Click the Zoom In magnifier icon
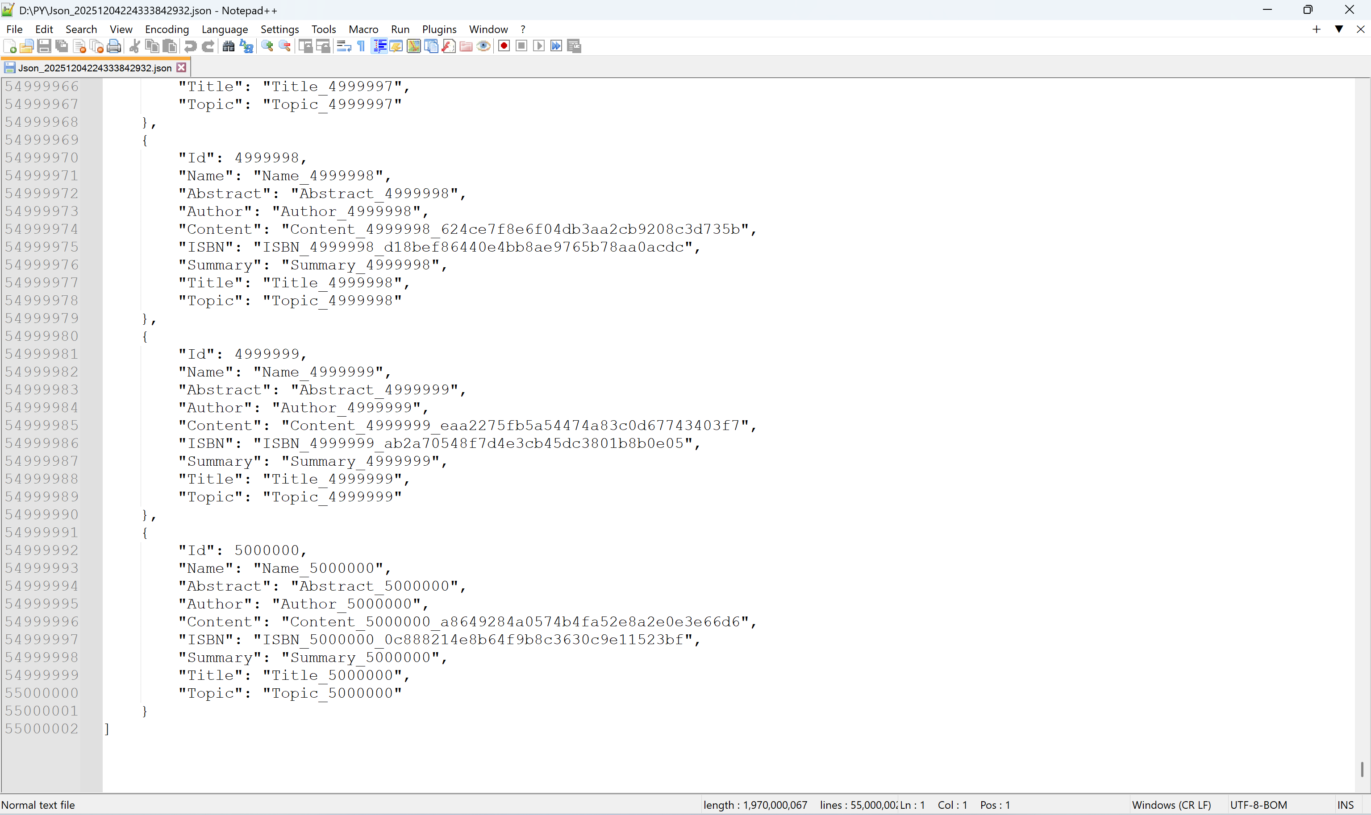The width and height of the screenshot is (1371, 815). click(x=267, y=46)
